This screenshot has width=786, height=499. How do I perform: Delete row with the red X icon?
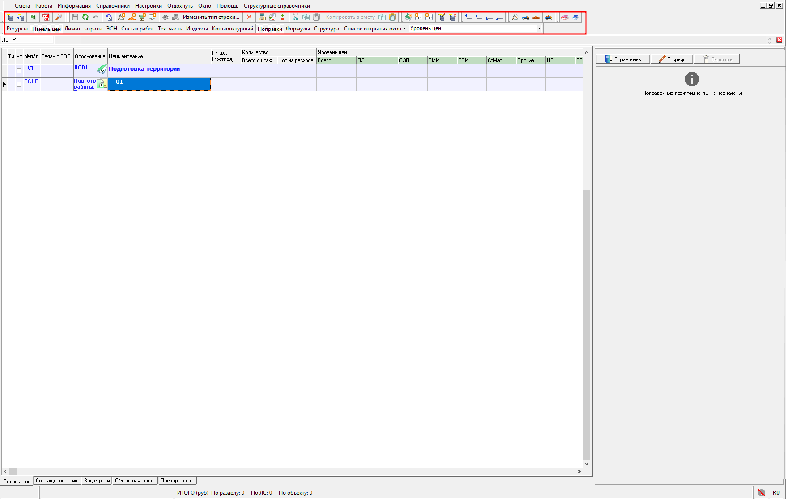249,17
